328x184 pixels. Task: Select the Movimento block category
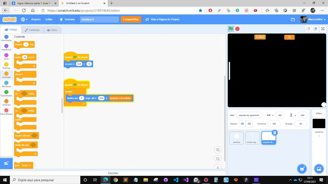6,38
